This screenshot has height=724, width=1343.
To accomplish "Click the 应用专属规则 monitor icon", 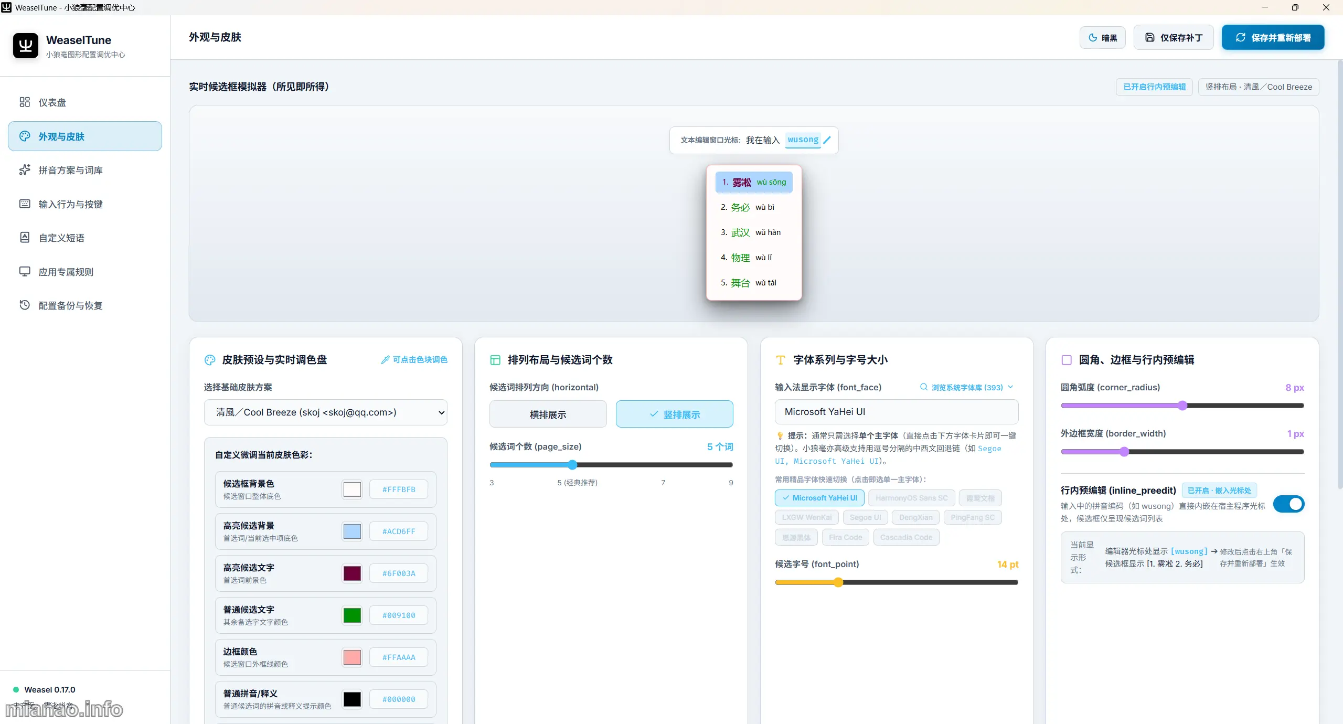I will (x=25, y=272).
